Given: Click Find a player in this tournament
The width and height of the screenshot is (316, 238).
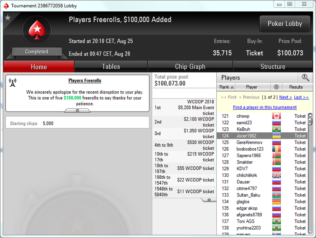Looking at the screenshot, I should tap(265, 107).
